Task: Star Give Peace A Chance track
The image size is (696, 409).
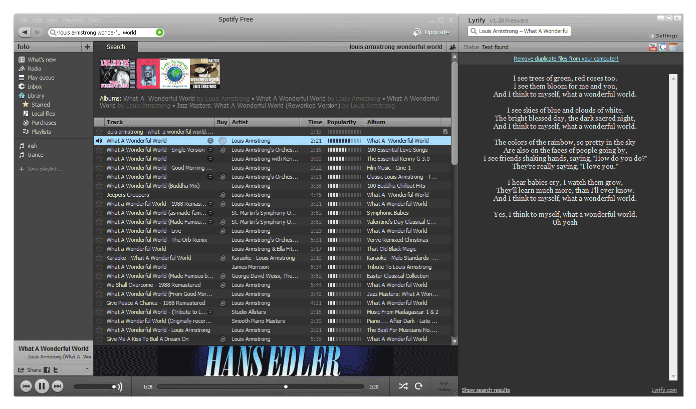Action: click(99, 303)
